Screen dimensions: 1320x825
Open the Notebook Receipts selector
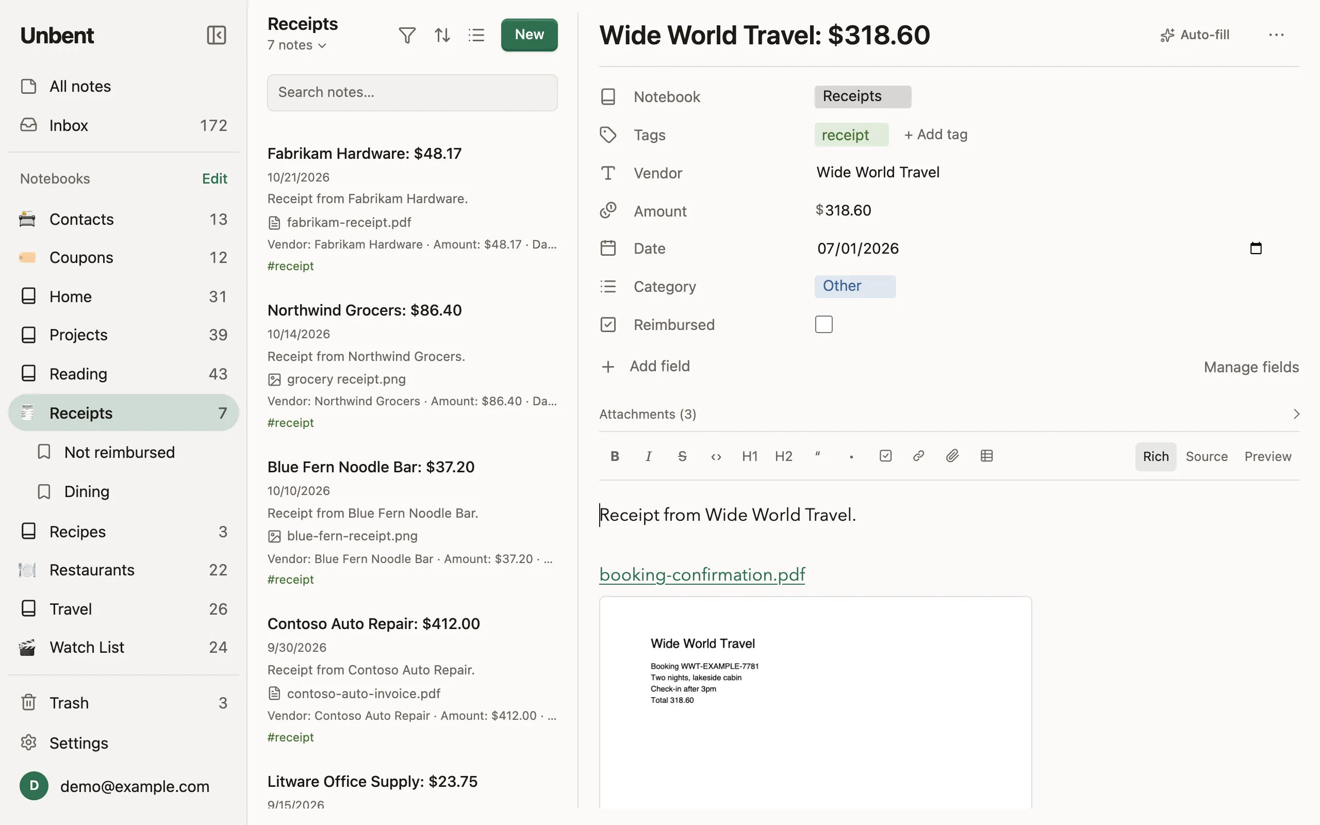(x=862, y=96)
